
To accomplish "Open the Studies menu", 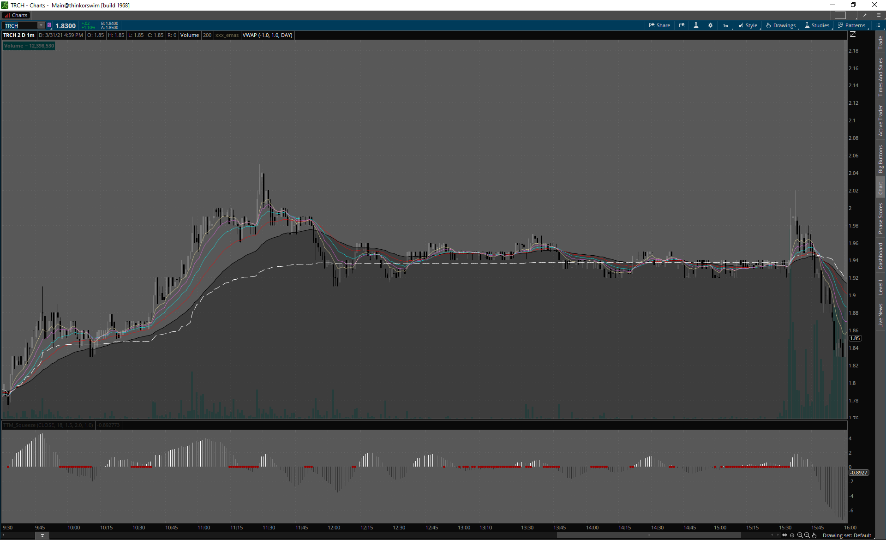I will (817, 25).
